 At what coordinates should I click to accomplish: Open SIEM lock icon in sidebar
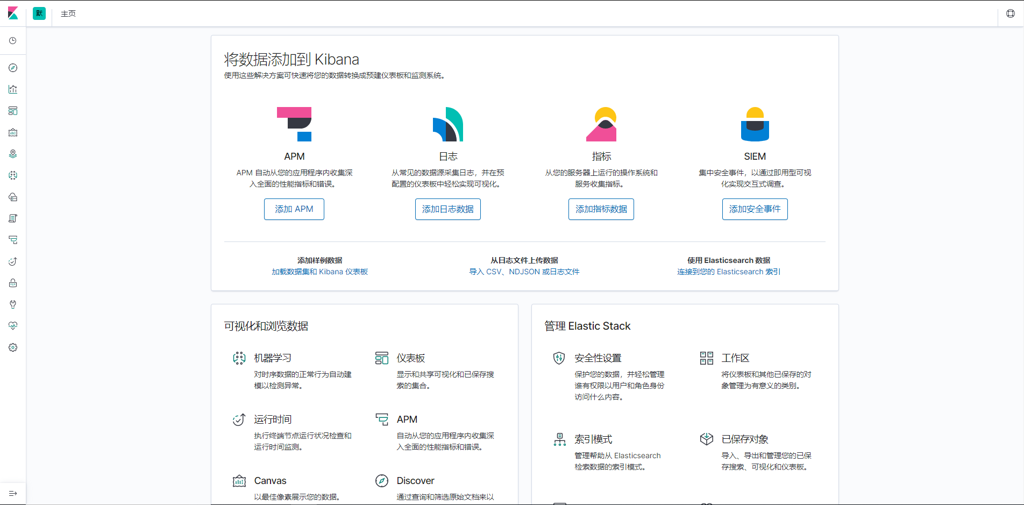[13, 283]
